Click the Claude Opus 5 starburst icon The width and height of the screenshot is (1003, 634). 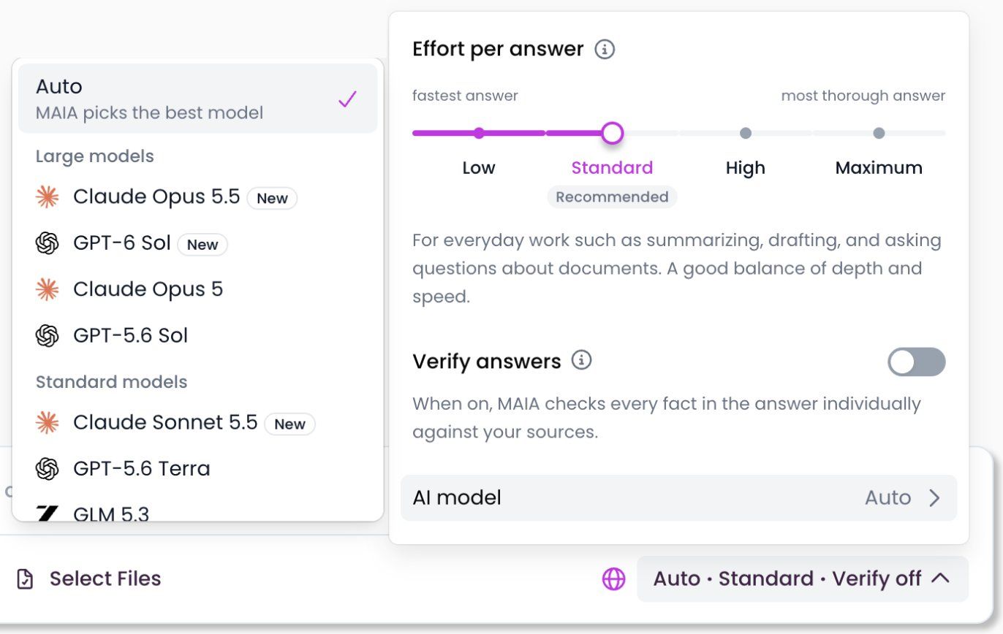pos(48,289)
